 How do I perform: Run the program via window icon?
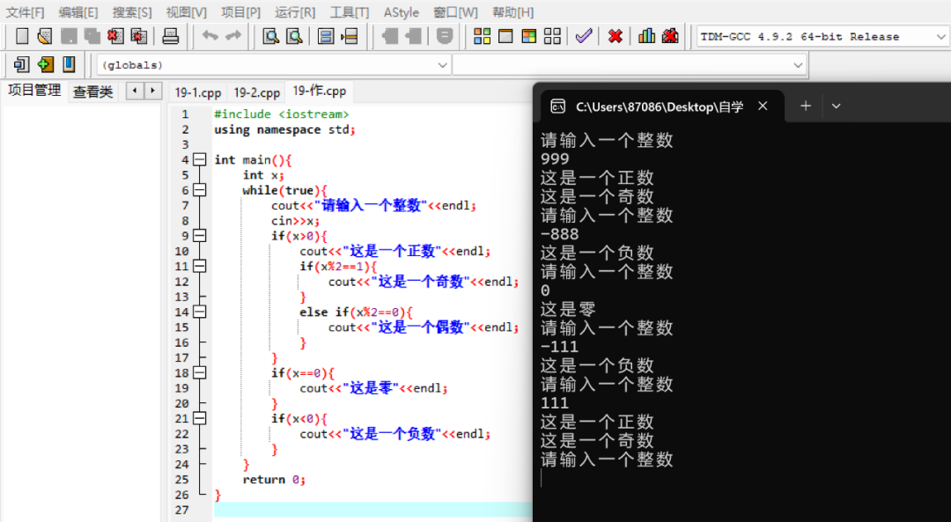505,36
